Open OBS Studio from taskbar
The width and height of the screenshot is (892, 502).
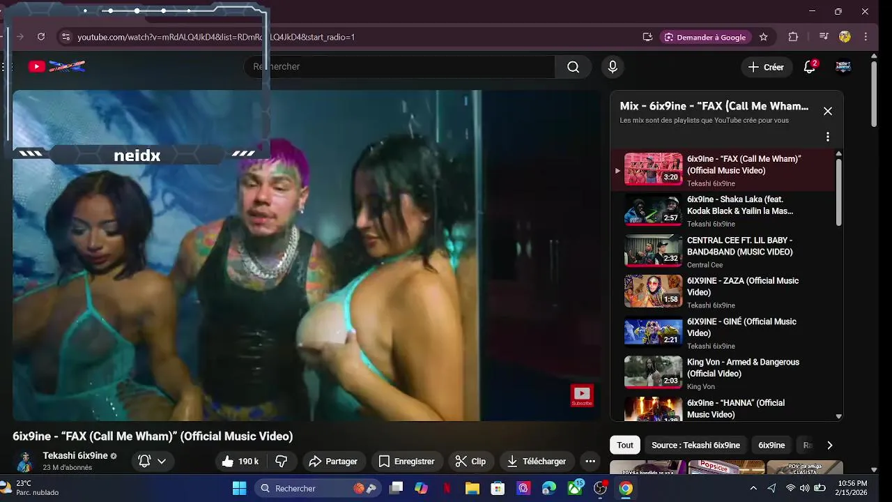(x=600, y=488)
